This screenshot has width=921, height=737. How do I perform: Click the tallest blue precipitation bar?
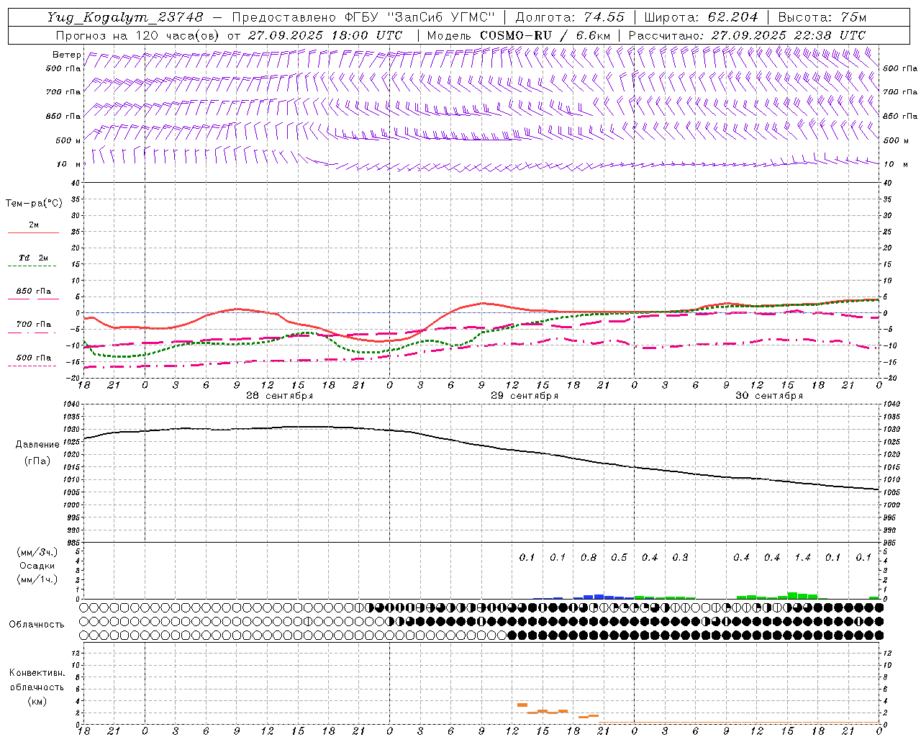(599, 597)
